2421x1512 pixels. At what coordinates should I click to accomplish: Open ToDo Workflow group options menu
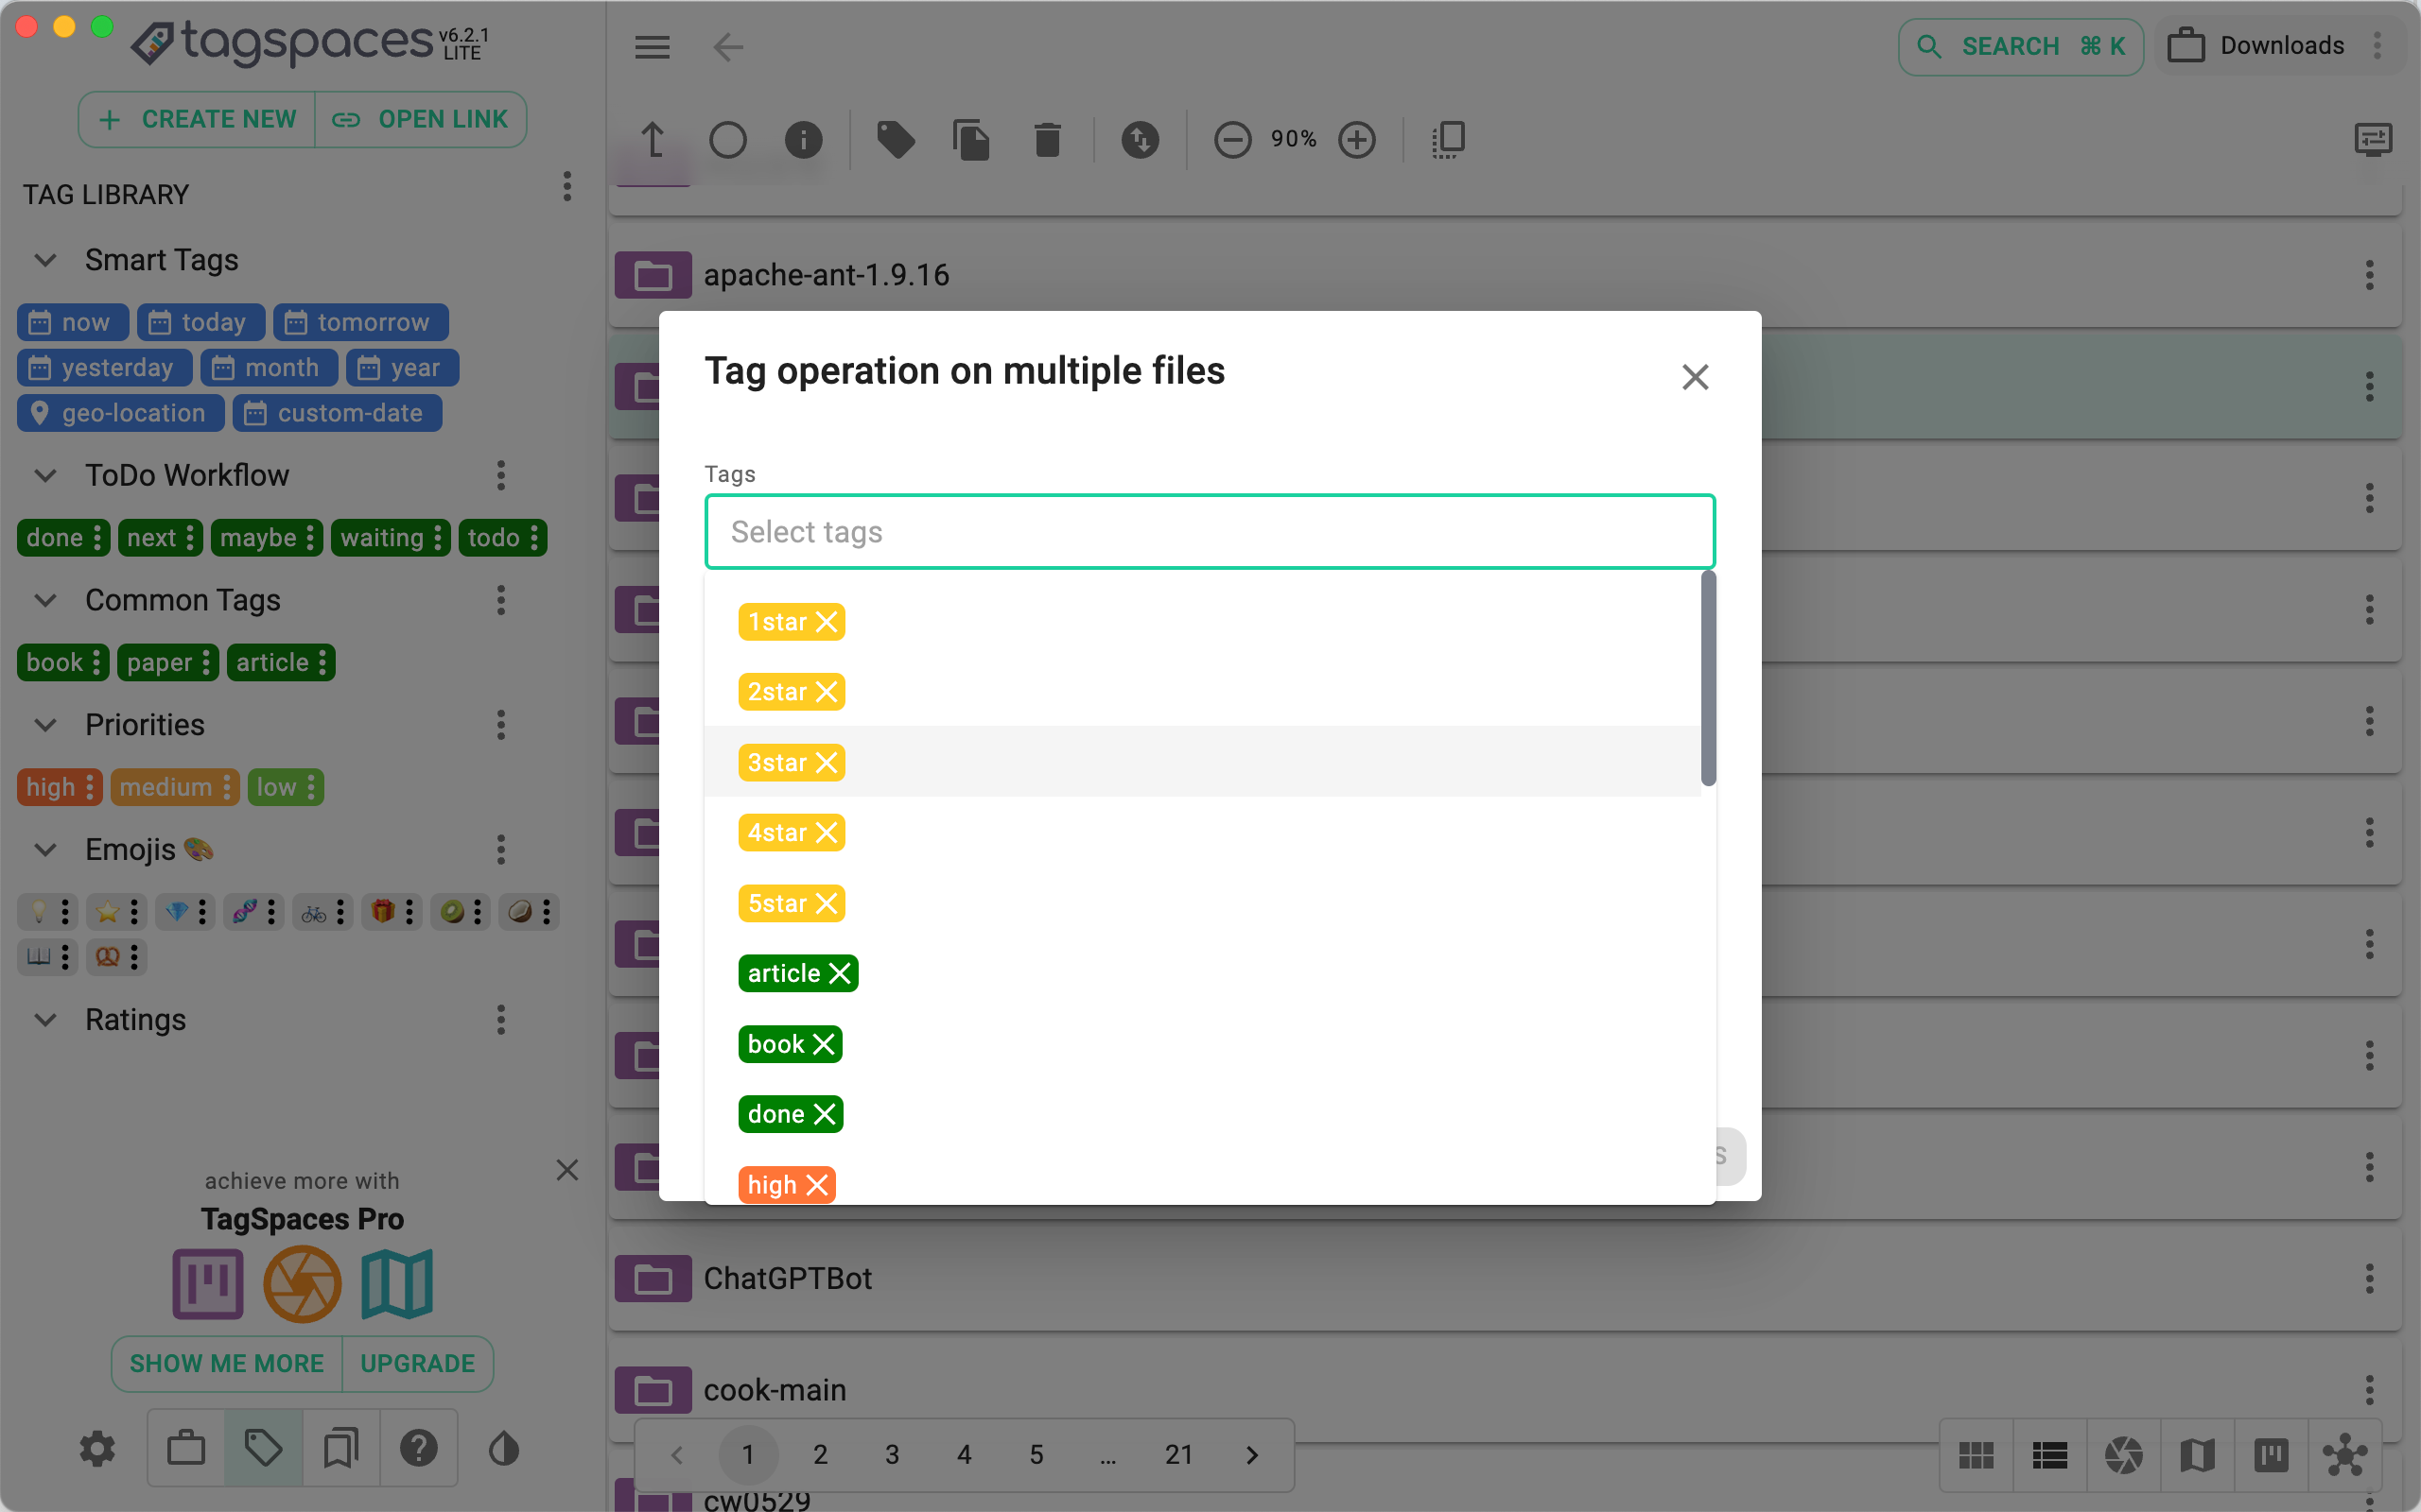click(x=501, y=475)
